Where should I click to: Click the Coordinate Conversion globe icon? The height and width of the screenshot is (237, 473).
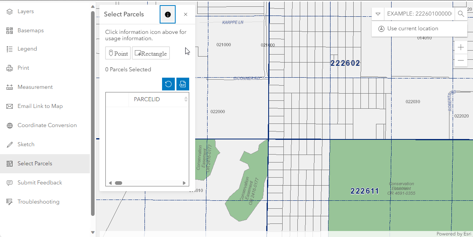pos(10,125)
